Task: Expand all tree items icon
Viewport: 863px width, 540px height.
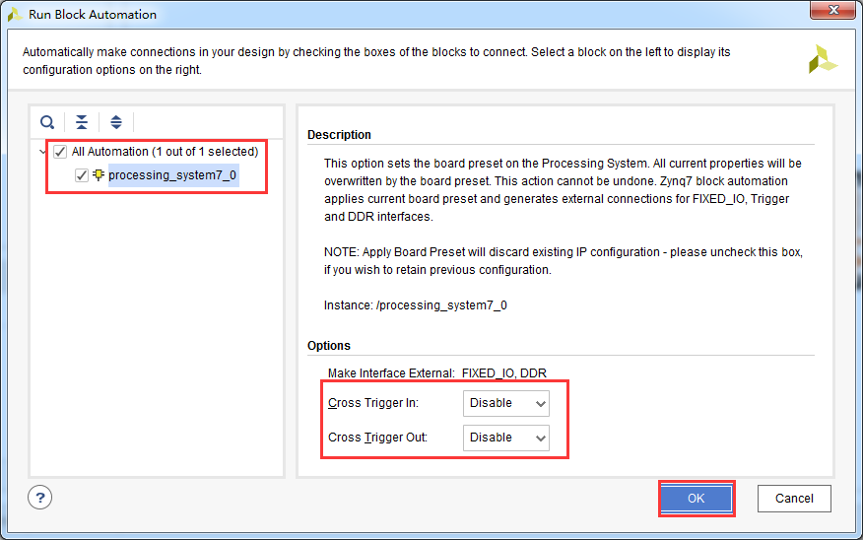Action: (x=116, y=122)
